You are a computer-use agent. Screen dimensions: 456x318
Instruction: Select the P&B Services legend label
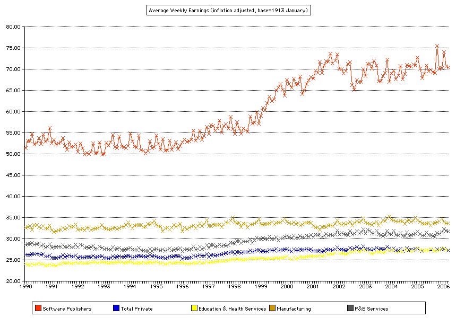(x=372, y=308)
